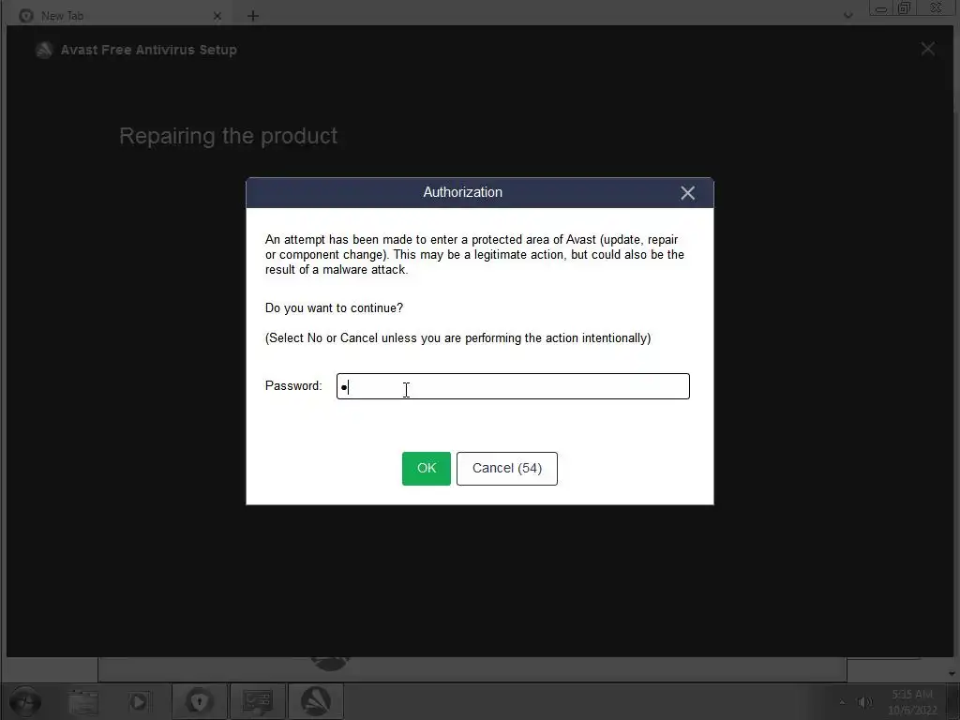Open File Explorer from the taskbar

[82, 701]
